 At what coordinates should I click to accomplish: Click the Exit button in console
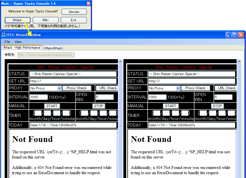click(74, 20)
